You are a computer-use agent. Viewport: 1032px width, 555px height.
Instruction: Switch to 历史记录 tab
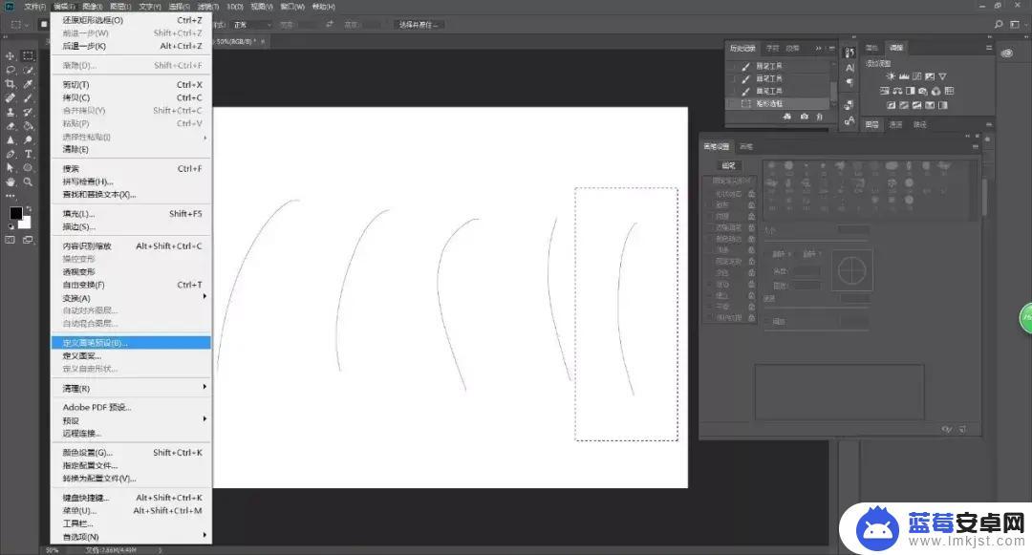click(742, 48)
